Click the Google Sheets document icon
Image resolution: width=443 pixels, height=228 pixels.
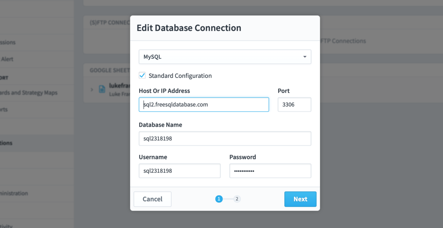102,89
